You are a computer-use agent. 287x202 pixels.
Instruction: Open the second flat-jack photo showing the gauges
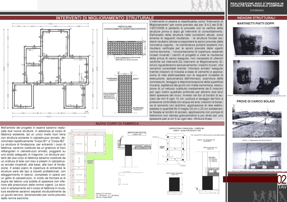[256, 77]
